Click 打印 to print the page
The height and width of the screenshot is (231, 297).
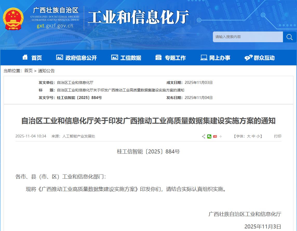click(278, 136)
